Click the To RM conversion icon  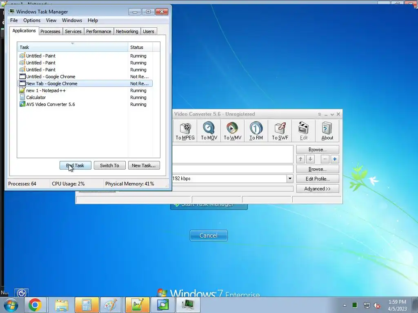point(256,131)
